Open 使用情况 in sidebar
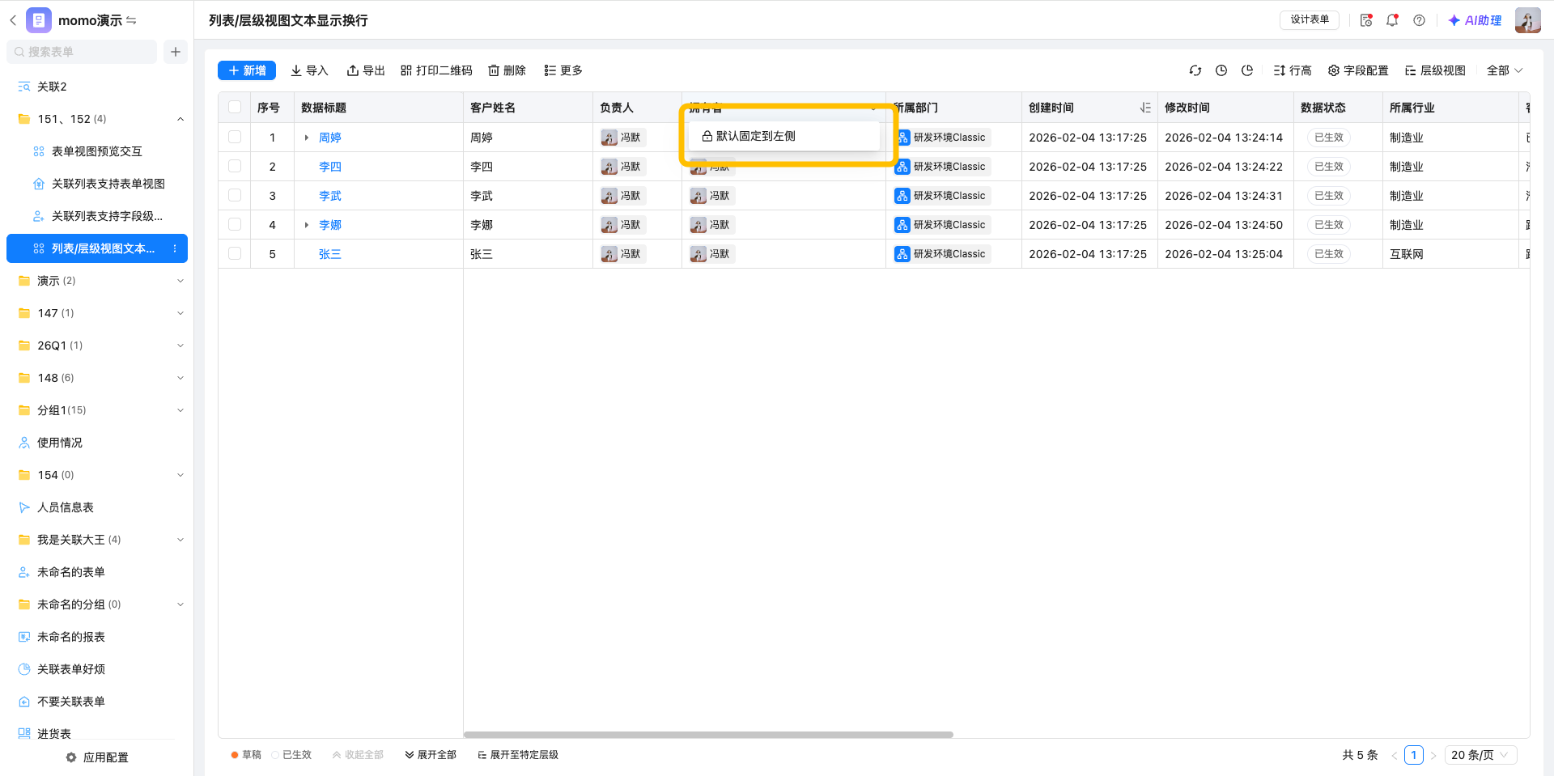Image resolution: width=1554 pixels, height=776 pixels. (60, 443)
